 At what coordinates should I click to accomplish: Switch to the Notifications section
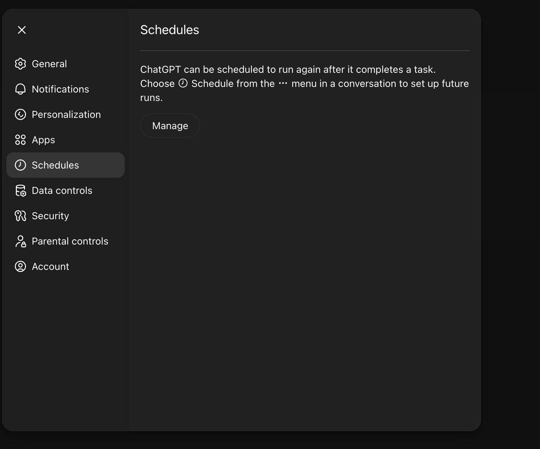pyautogui.click(x=60, y=89)
